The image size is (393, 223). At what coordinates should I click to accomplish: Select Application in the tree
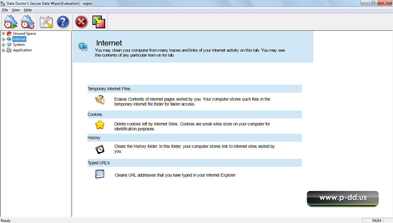[22, 50]
